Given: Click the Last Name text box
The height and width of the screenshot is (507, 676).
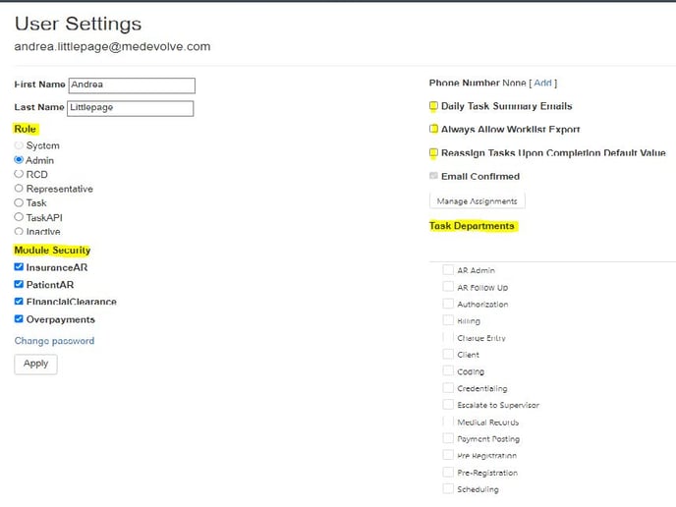Looking at the screenshot, I should pos(131,108).
